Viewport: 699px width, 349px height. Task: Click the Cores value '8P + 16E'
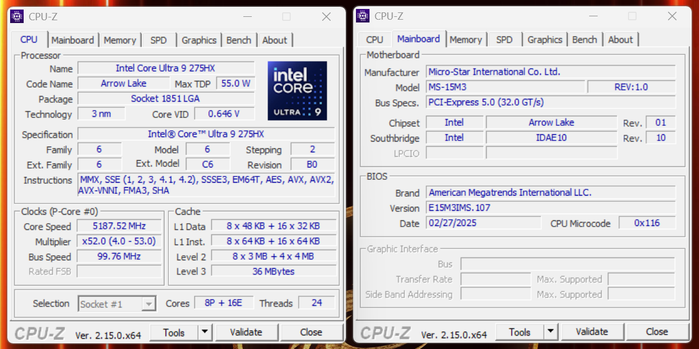tap(224, 303)
